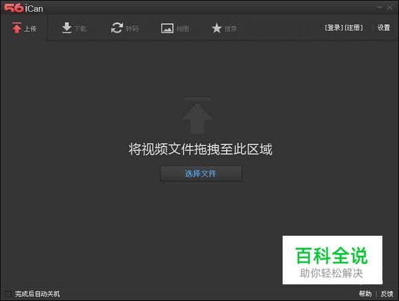Open the 推荐 recommendations tab
Image resolution: width=399 pixels, height=301 pixels.
[x=224, y=28]
